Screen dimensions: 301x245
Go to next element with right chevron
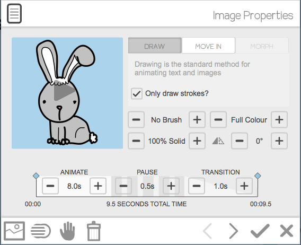click(233, 231)
